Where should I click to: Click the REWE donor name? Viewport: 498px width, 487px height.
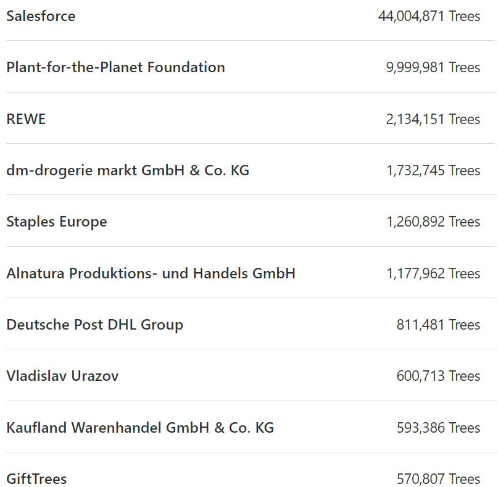26,119
